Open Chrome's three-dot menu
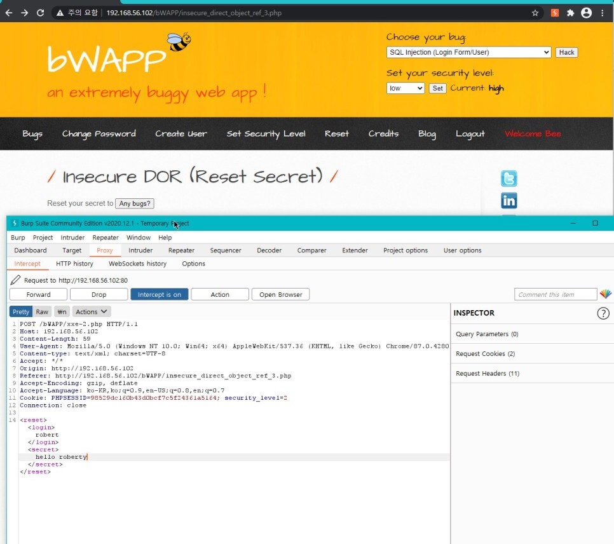 (603, 13)
